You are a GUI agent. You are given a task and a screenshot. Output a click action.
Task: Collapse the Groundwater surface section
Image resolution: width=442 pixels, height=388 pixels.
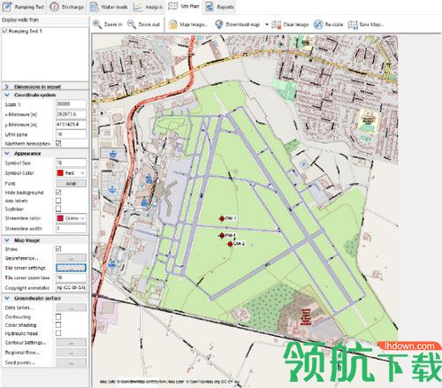tap(7, 298)
